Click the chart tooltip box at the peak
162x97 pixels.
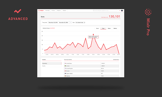coord(93,37)
